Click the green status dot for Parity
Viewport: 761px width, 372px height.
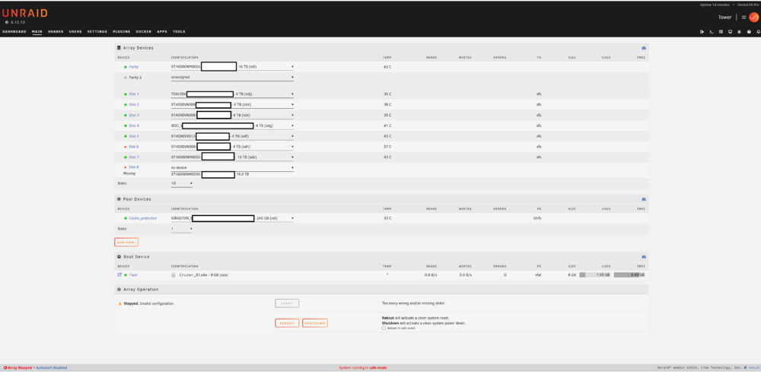[x=126, y=67]
